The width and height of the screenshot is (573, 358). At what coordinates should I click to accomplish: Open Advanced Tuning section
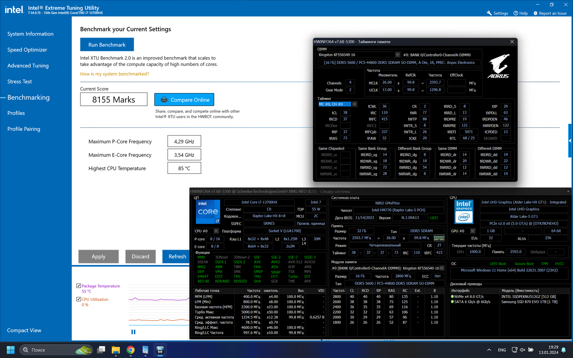[x=28, y=66]
